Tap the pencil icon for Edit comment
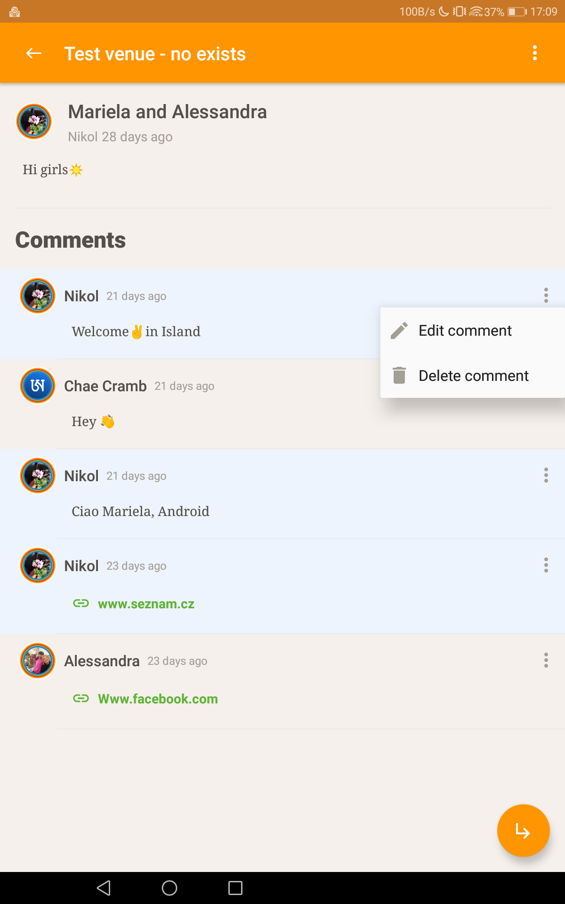The height and width of the screenshot is (904, 565). [x=399, y=331]
